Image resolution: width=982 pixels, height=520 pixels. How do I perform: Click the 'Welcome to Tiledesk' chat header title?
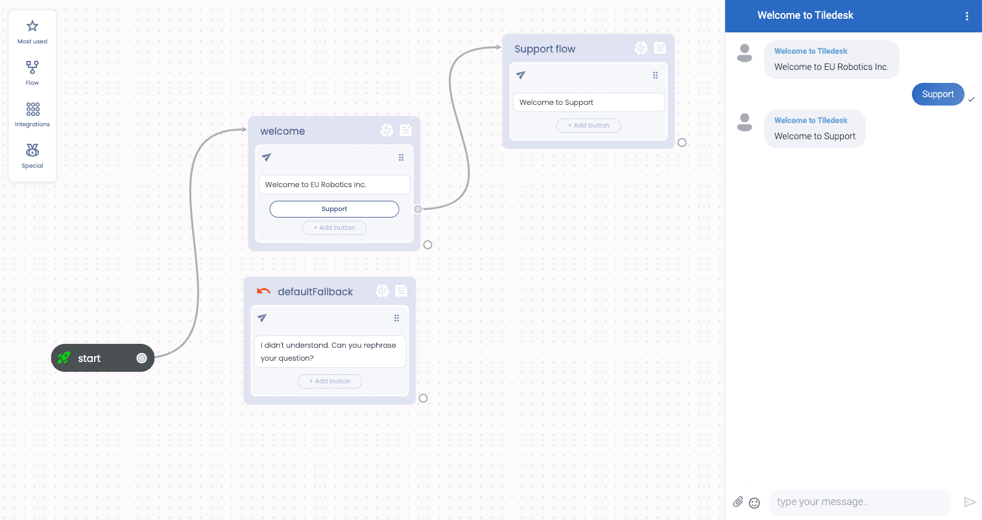(x=806, y=16)
